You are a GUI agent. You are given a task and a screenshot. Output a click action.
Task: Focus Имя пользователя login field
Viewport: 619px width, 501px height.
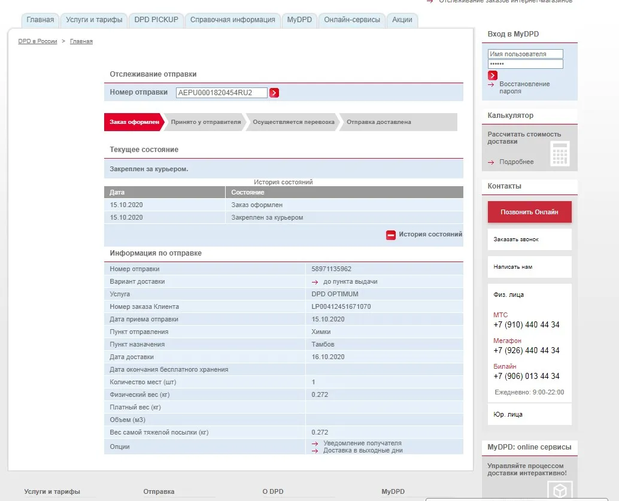click(x=525, y=54)
